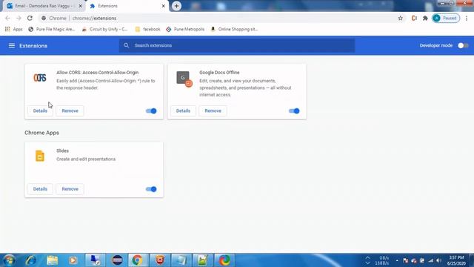The width and height of the screenshot is (474, 267).
Task: Click the Allow CORS extension logo
Action: [40, 78]
